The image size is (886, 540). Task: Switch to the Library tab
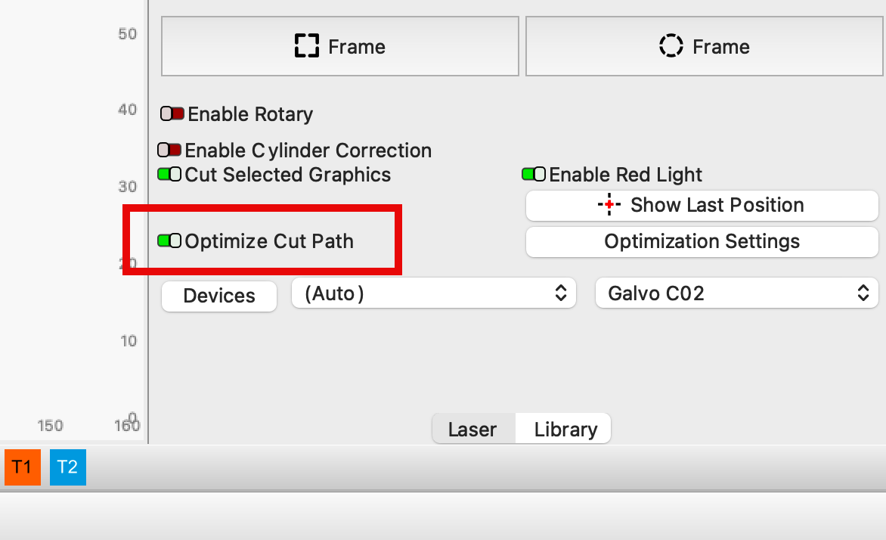point(565,430)
